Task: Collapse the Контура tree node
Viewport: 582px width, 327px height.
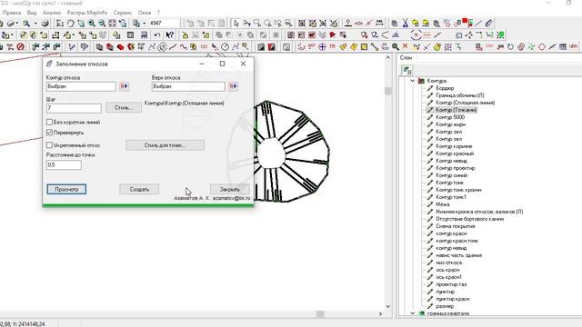Action: (x=412, y=81)
